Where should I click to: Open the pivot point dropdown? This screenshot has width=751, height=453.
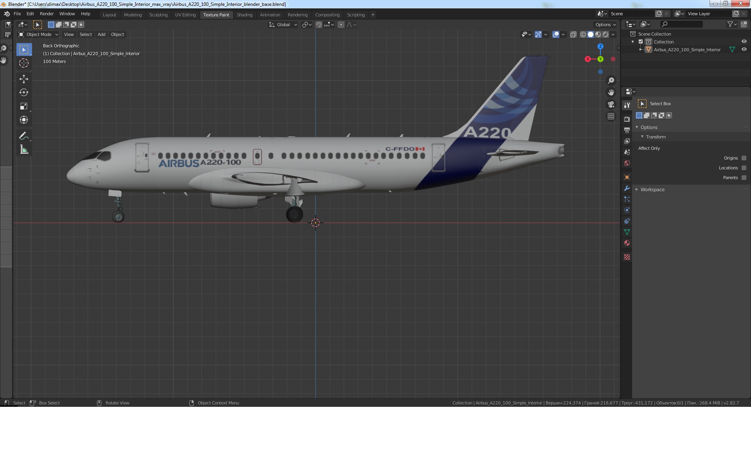(307, 25)
